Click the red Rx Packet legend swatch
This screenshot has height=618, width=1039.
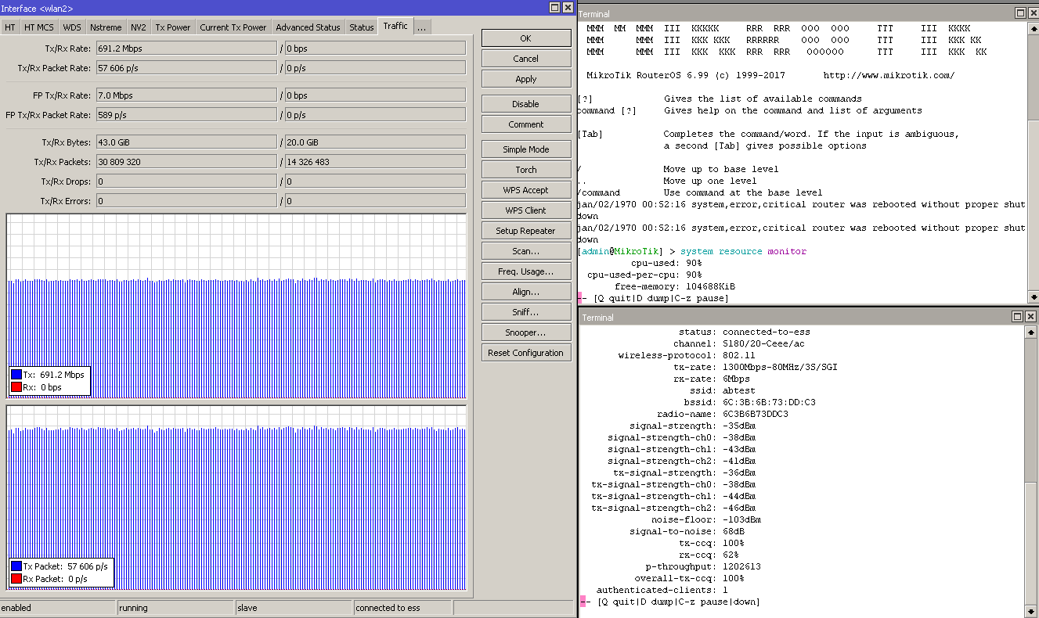coord(16,579)
